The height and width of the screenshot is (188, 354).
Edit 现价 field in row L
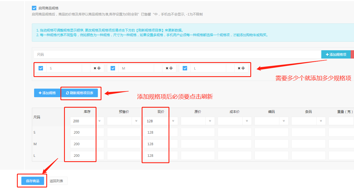161,155
